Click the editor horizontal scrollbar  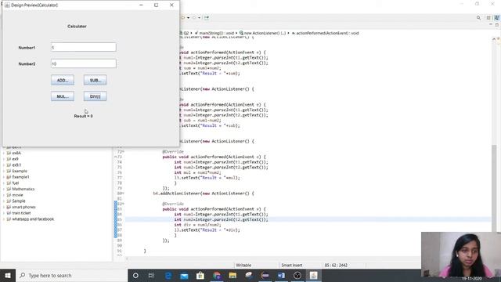[x=275, y=258]
